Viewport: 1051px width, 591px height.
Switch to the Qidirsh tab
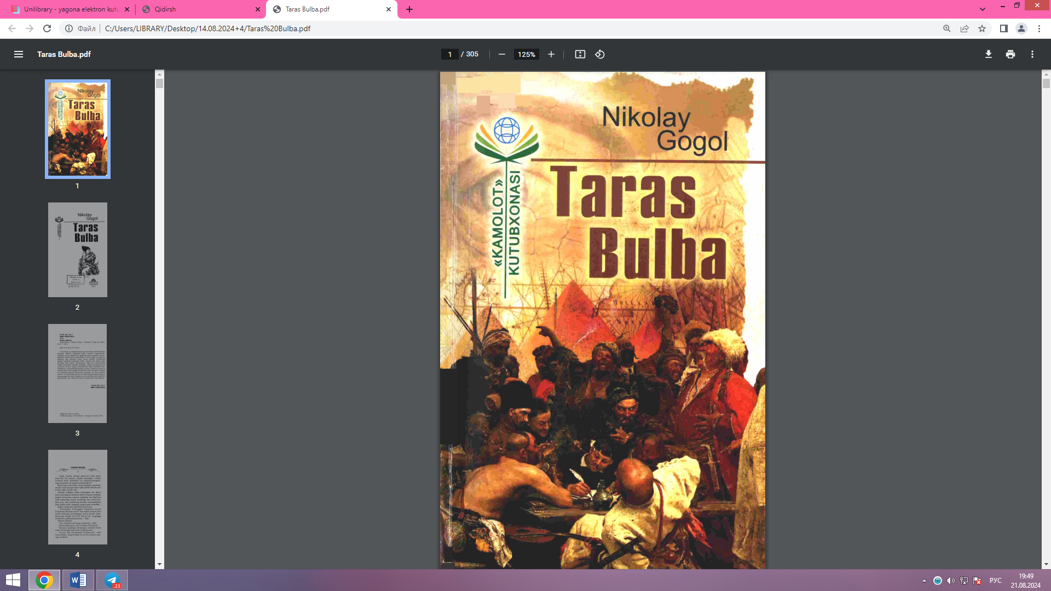[200, 9]
